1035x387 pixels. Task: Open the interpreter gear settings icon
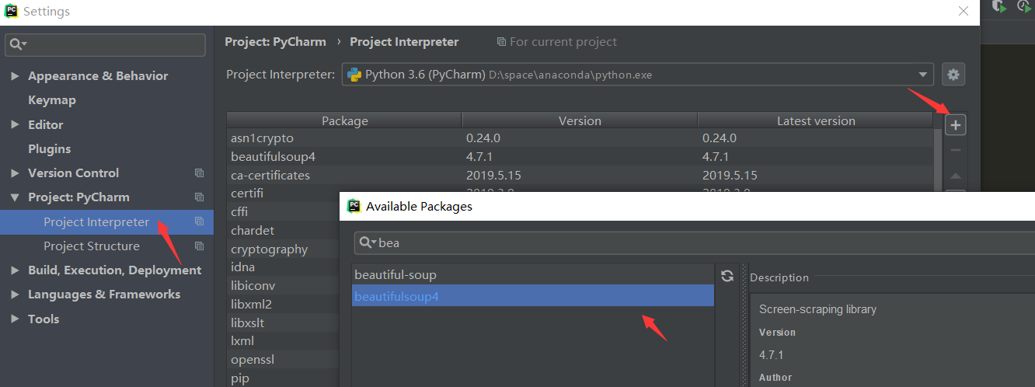pyautogui.click(x=953, y=75)
